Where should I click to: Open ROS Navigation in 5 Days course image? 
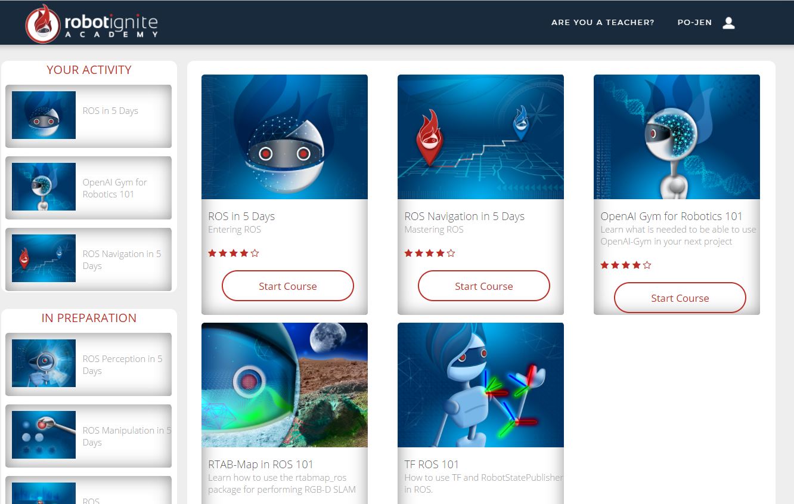click(x=480, y=137)
